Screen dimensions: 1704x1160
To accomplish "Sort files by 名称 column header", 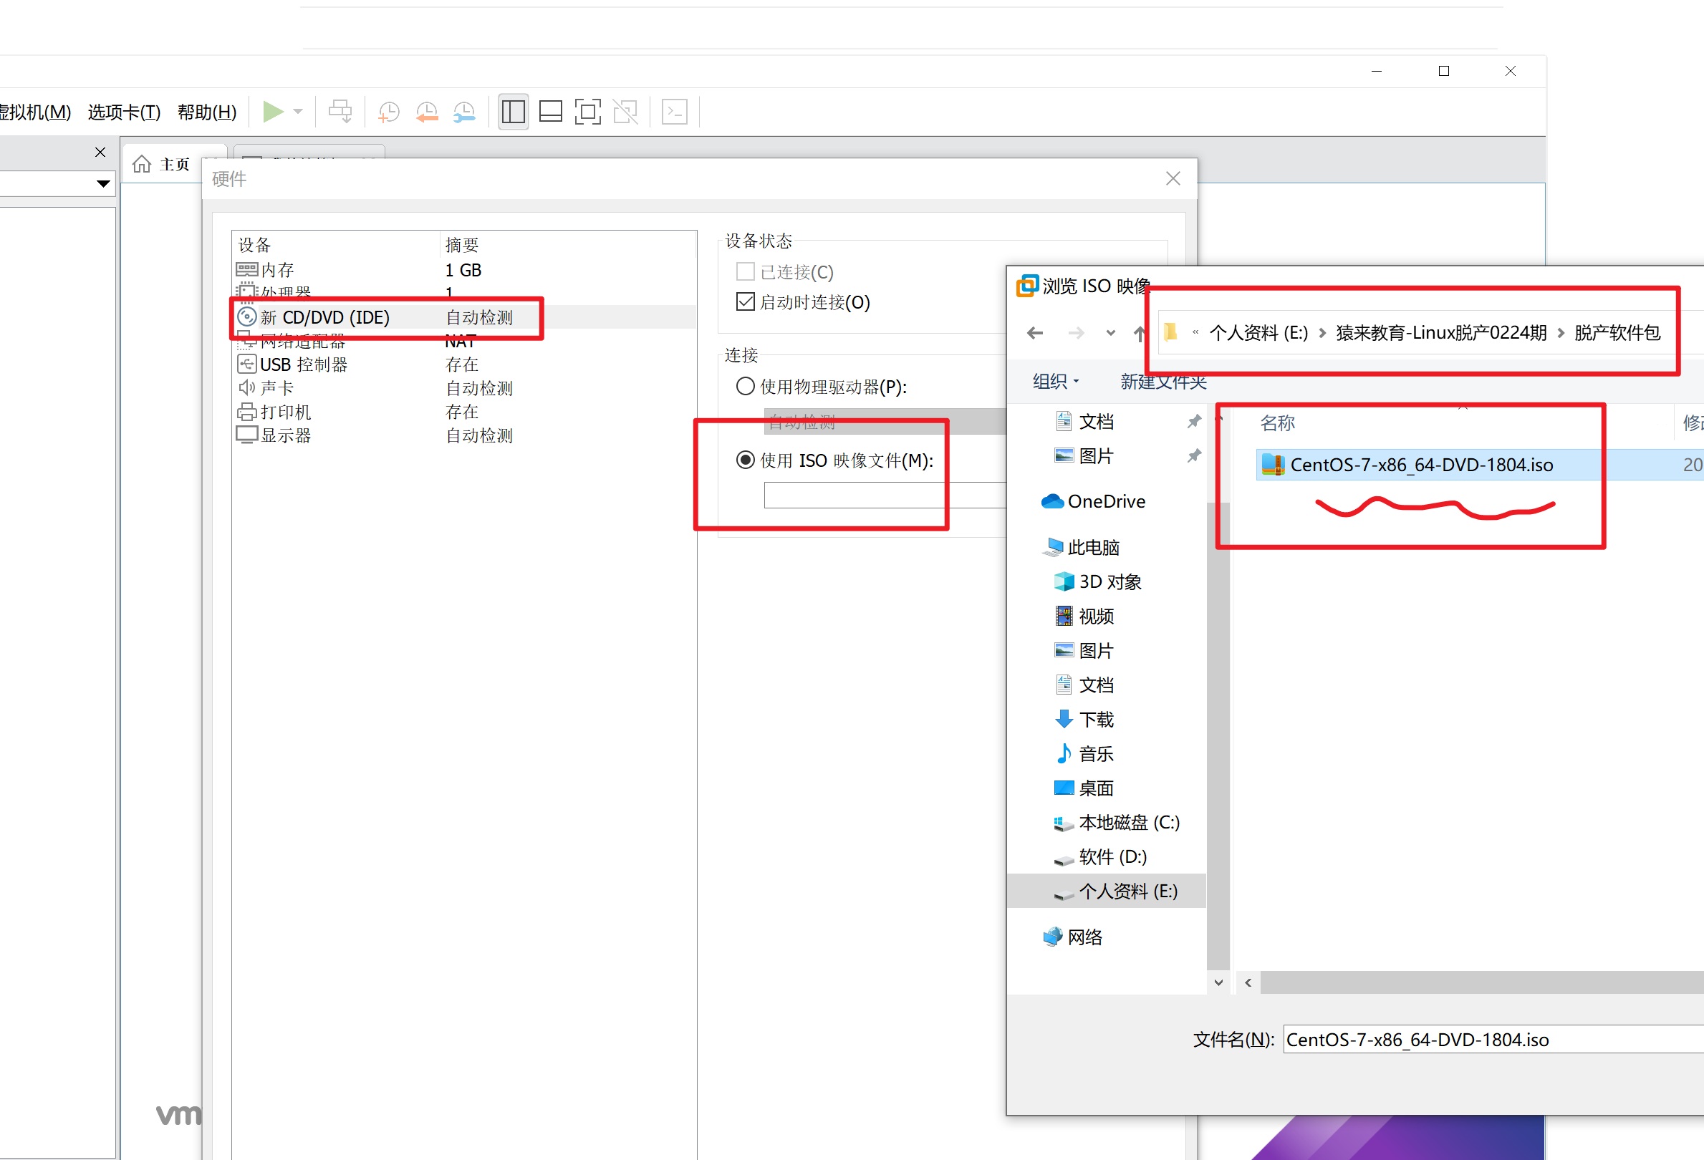I will coord(1277,422).
